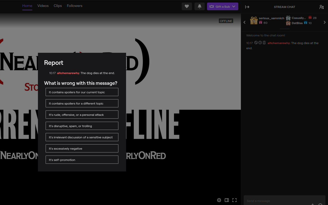Go to previous gift leaderboard page
Screen dimensions: 328x205
[244, 22]
